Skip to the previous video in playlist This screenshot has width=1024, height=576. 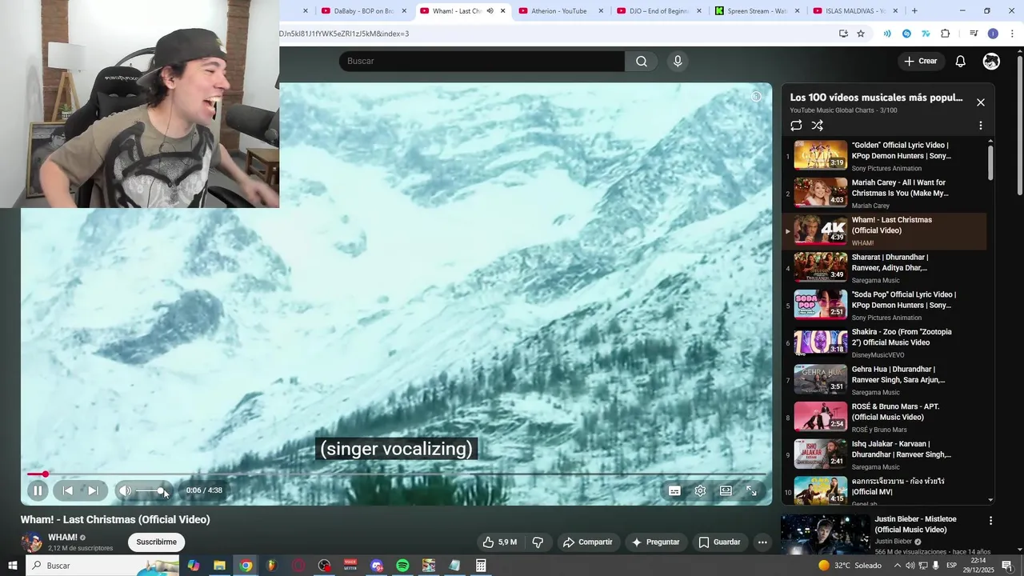coord(68,490)
